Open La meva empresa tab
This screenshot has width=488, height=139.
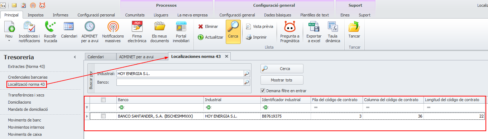pyautogui.click(x=192, y=15)
